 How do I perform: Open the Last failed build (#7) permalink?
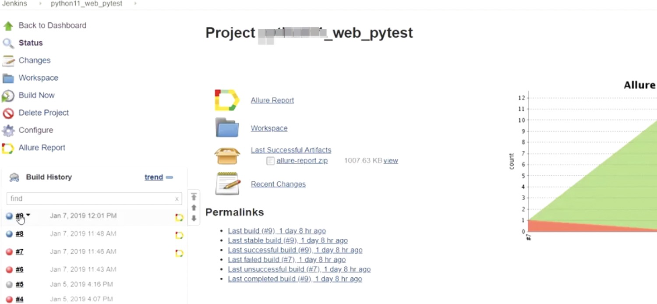(x=286, y=260)
